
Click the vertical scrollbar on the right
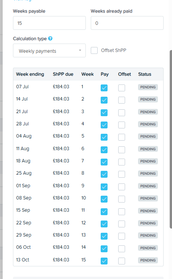[171, 139]
